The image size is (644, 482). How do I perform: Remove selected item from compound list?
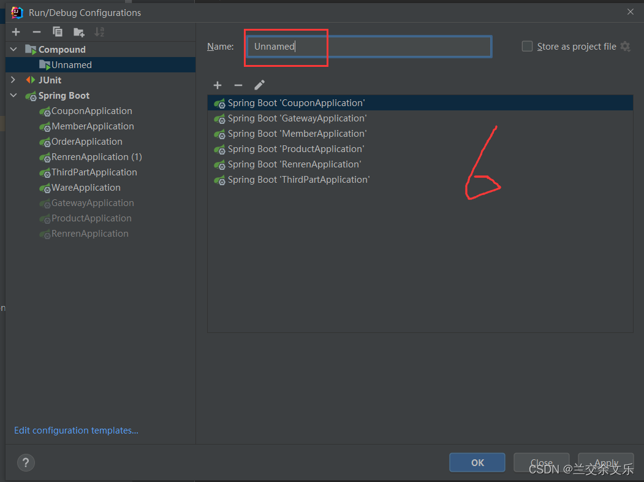pyautogui.click(x=238, y=85)
